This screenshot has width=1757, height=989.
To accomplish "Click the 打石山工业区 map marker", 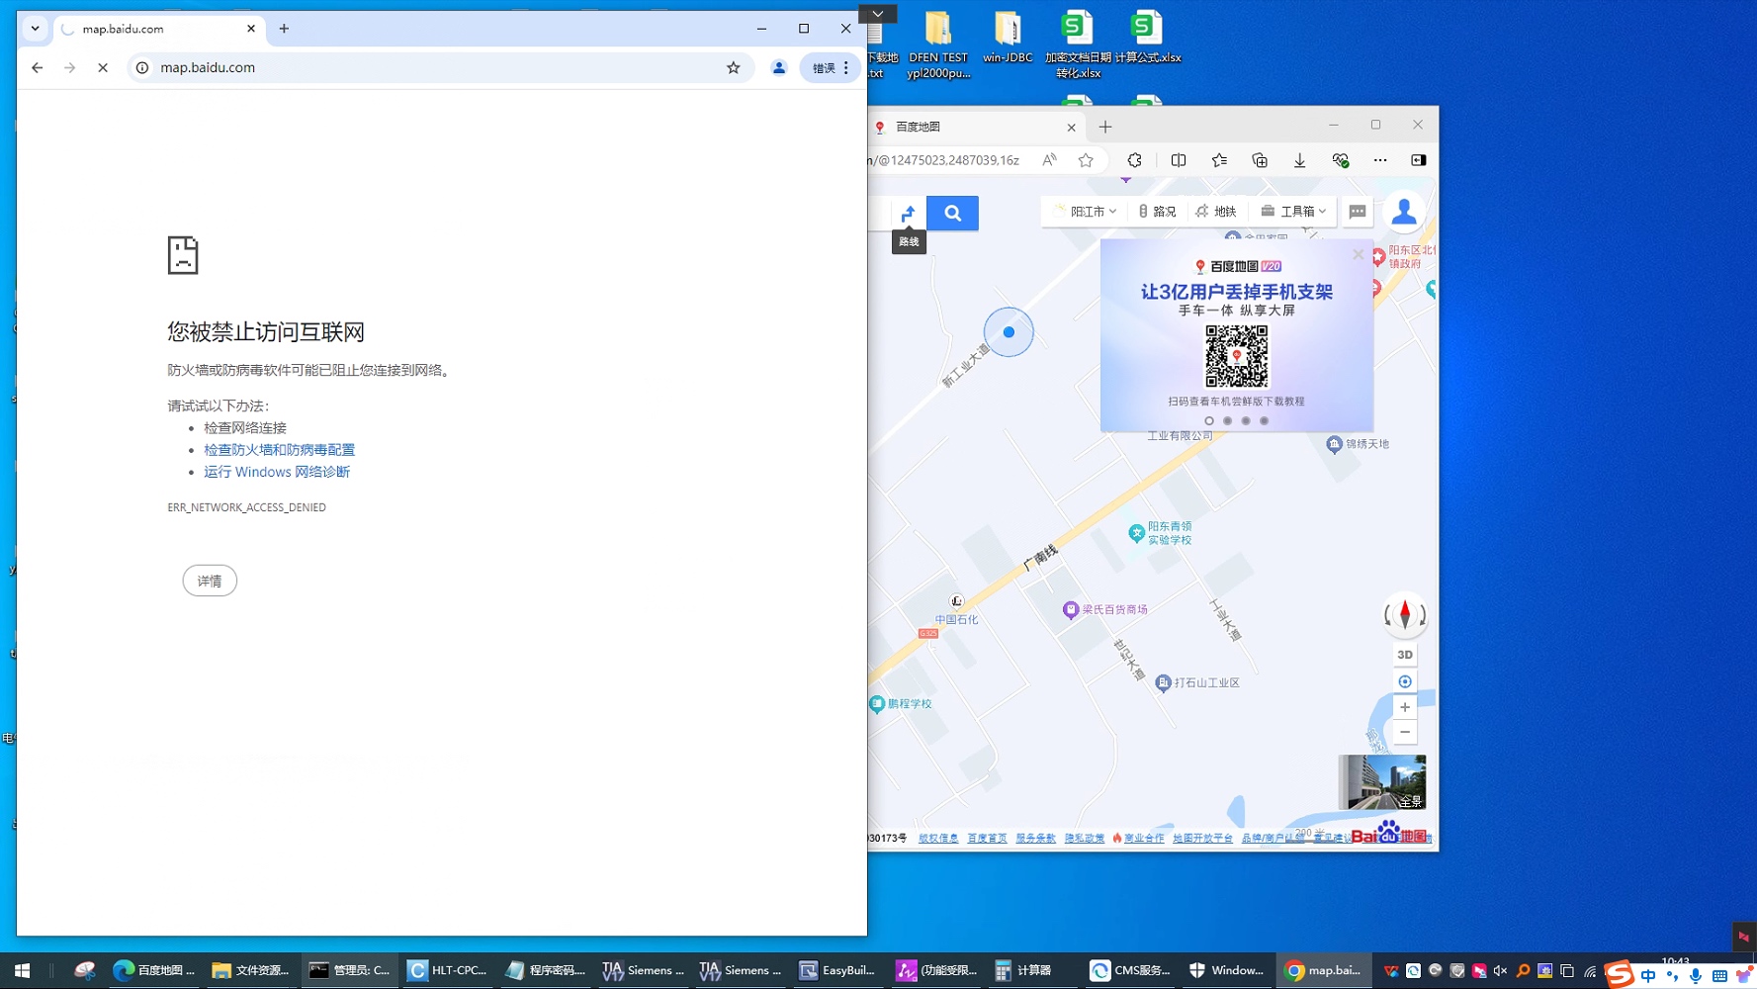I will tap(1164, 682).
